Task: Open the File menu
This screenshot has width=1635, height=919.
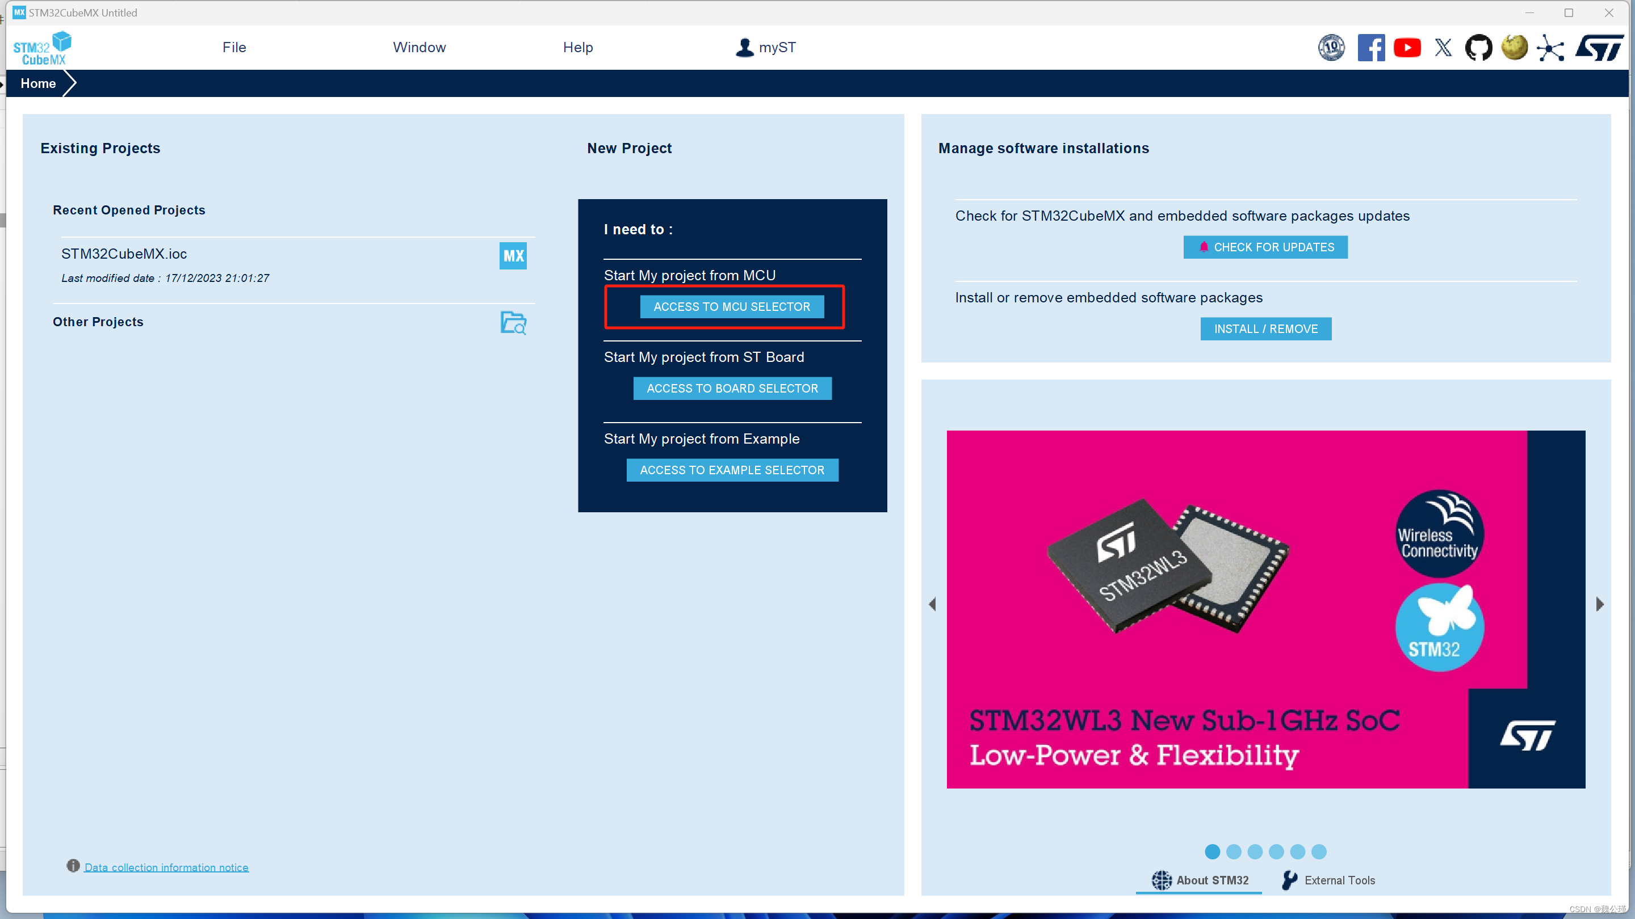Action: 233,48
